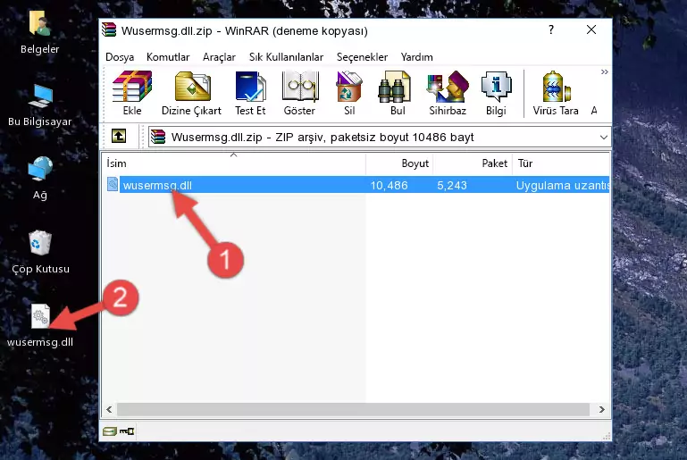687x460 pixels.
Task: Click the horizontal scrollbar track
Action: click(353, 410)
